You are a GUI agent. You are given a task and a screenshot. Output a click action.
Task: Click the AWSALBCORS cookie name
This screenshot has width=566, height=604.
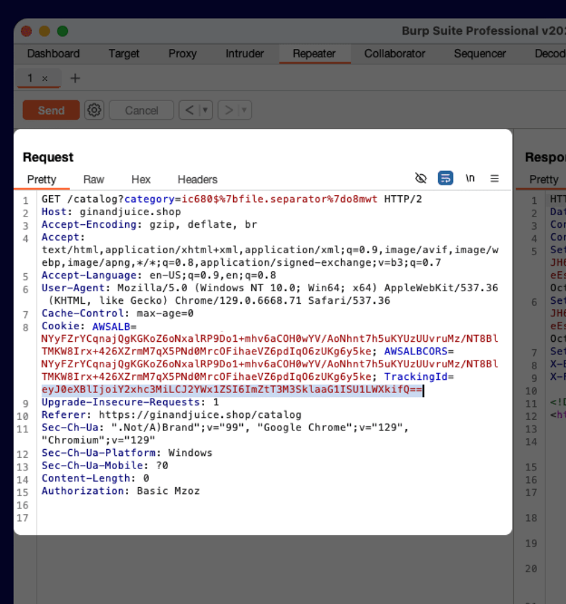416,351
